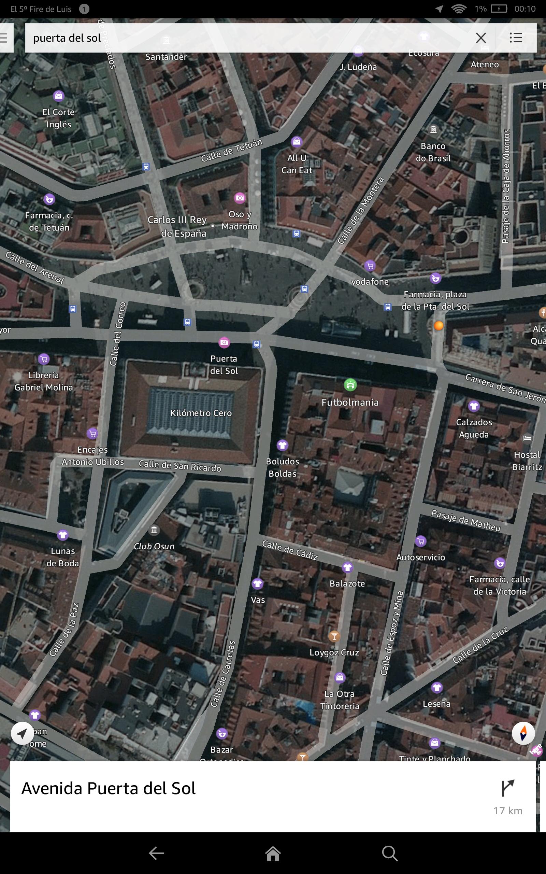Select the Puerta del Sol camera marker
The height and width of the screenshot is (874, 546).
pyautogui.click(x=224, y=342)
